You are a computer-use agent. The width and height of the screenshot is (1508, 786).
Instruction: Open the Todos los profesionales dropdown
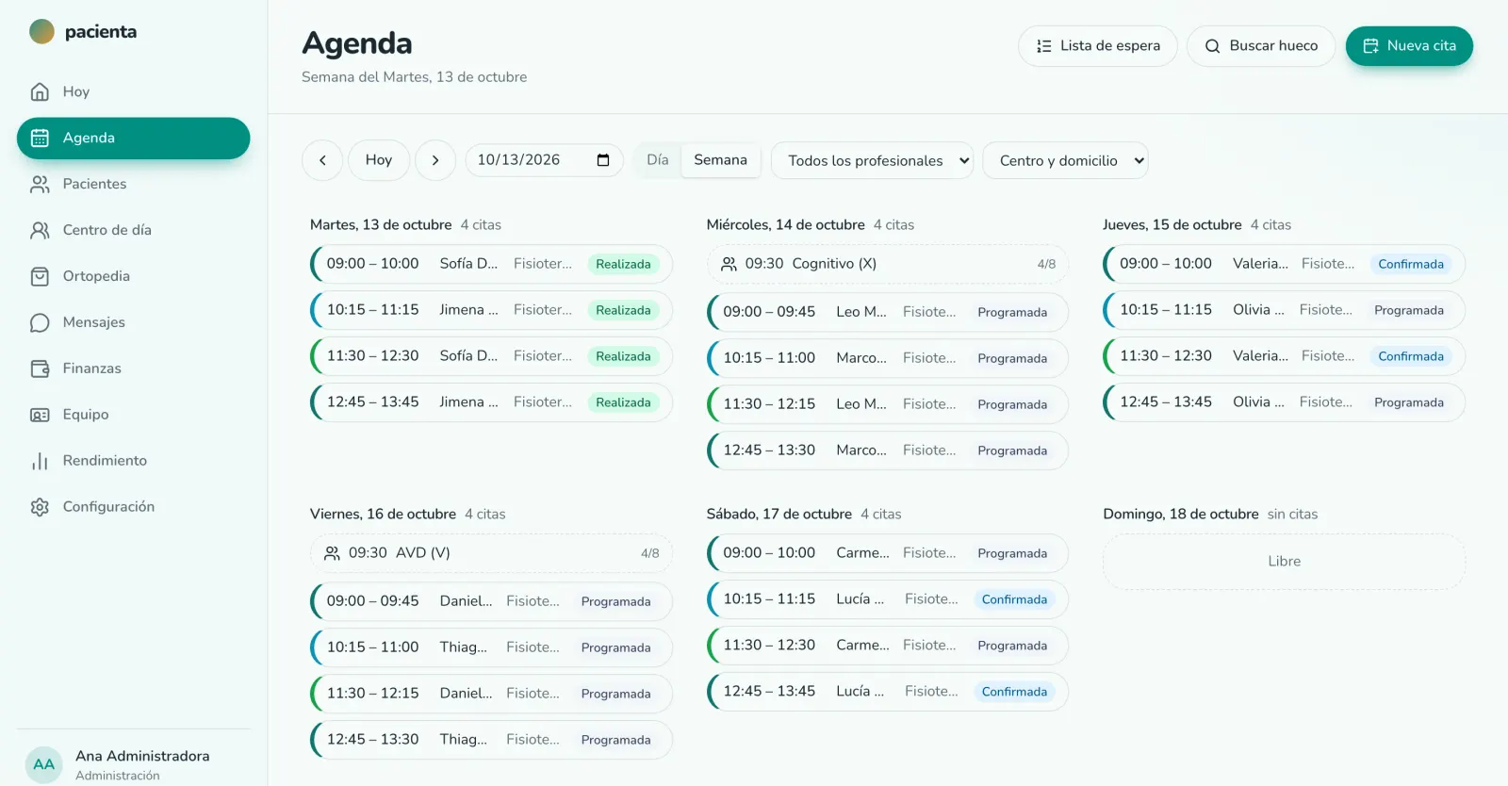pyautogui.click(x=873, y=160)
